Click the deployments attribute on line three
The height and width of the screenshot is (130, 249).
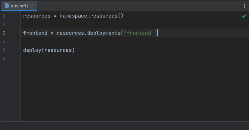coord(104,33)
